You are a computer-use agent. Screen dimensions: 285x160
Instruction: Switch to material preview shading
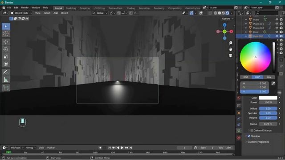224,13
